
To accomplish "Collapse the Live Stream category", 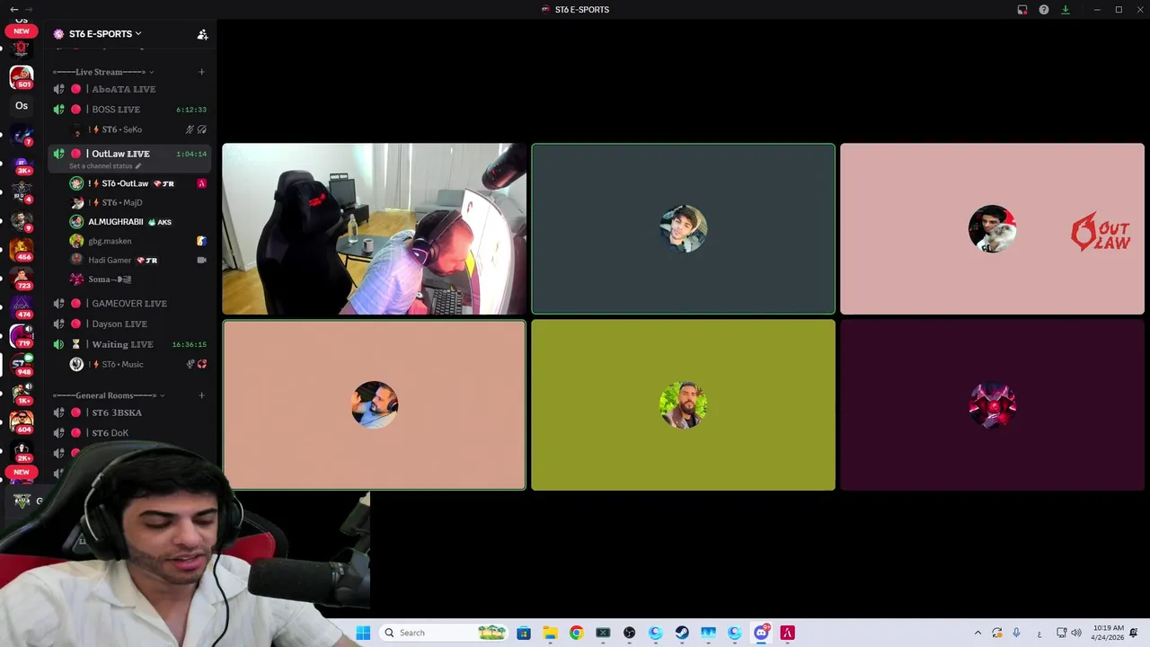I will point(102,72).
